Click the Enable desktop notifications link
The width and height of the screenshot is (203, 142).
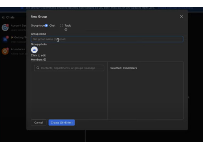click(x=175, y=8)
